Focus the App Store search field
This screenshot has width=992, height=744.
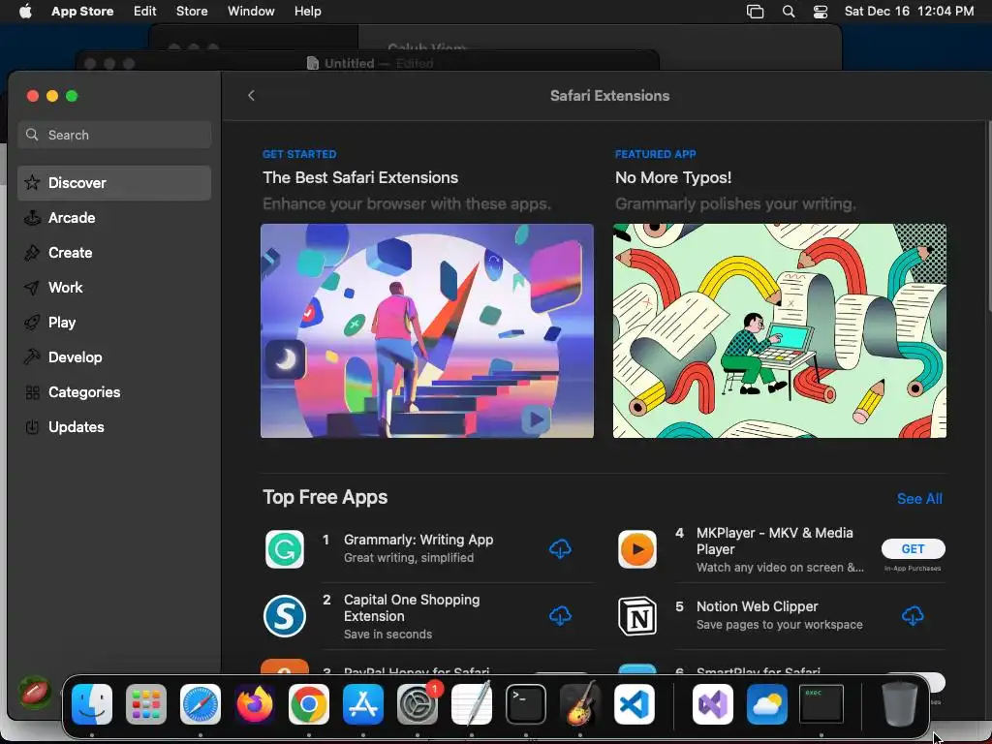click(114, 135)
